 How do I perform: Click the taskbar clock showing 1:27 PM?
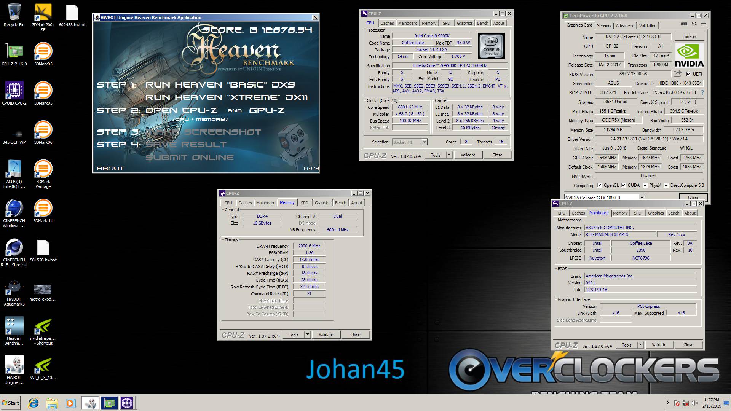(711, 403)
